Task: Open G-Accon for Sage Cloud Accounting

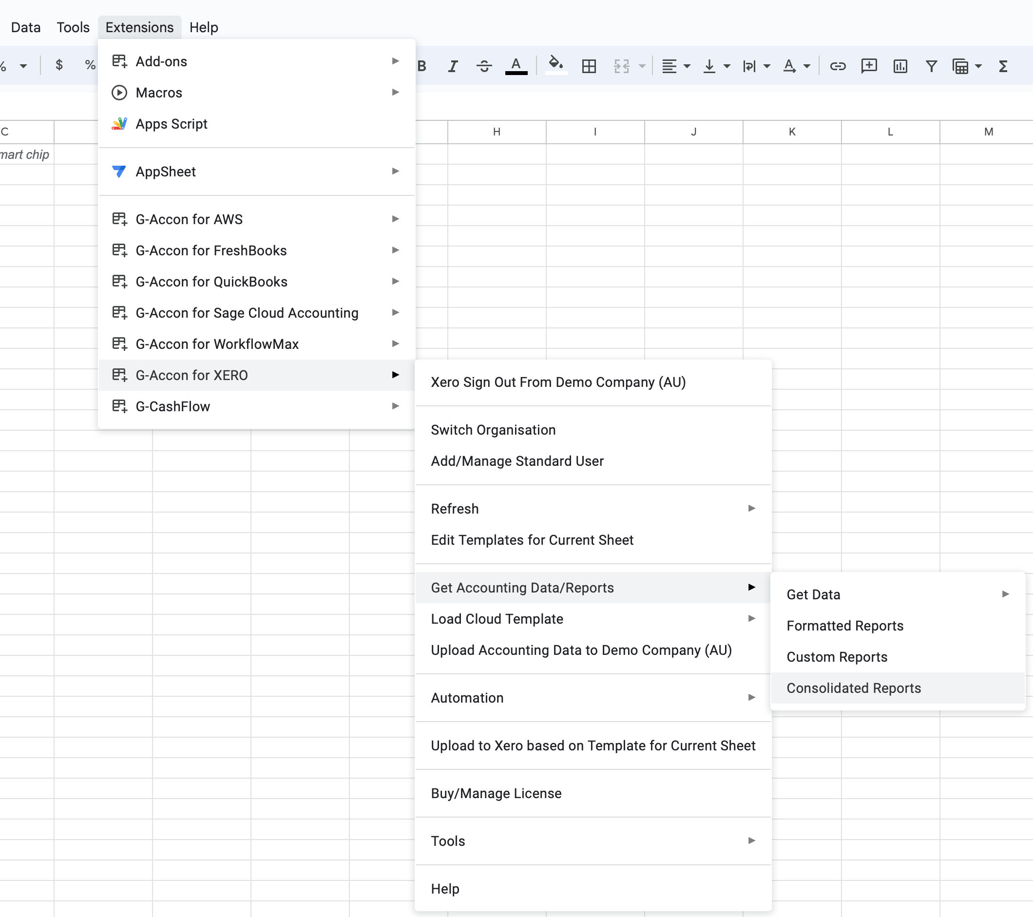Action: point(257,313)
